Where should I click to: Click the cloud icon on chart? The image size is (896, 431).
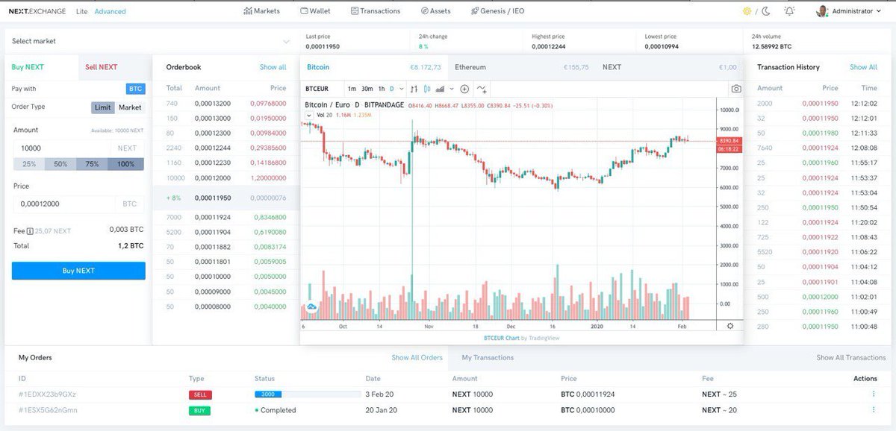pos(311,306)
